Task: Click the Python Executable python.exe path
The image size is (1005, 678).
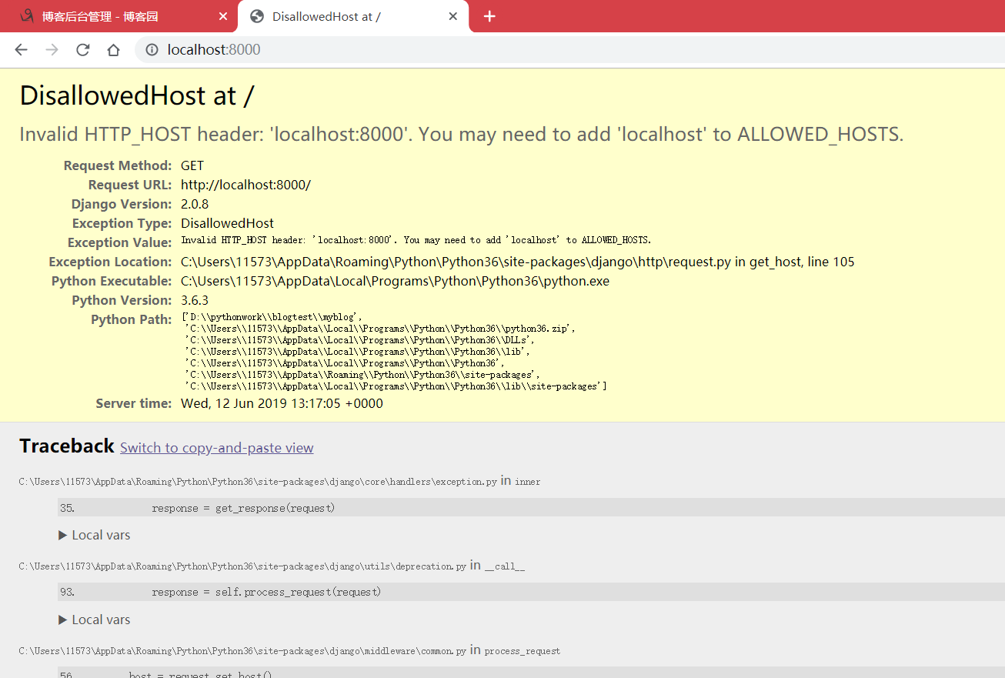Action: pos(395,281)
